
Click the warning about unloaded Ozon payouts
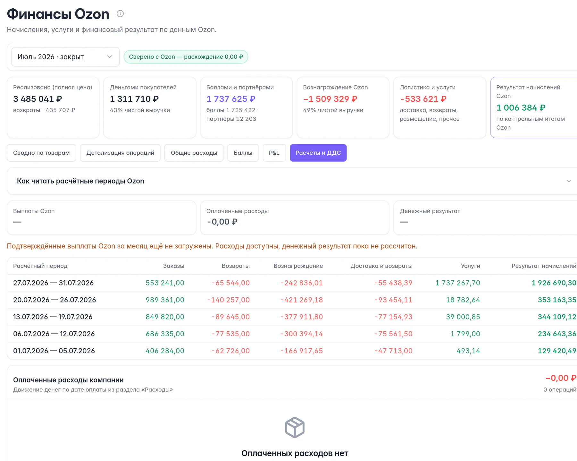pyautogui.click(x=212, y=246)
